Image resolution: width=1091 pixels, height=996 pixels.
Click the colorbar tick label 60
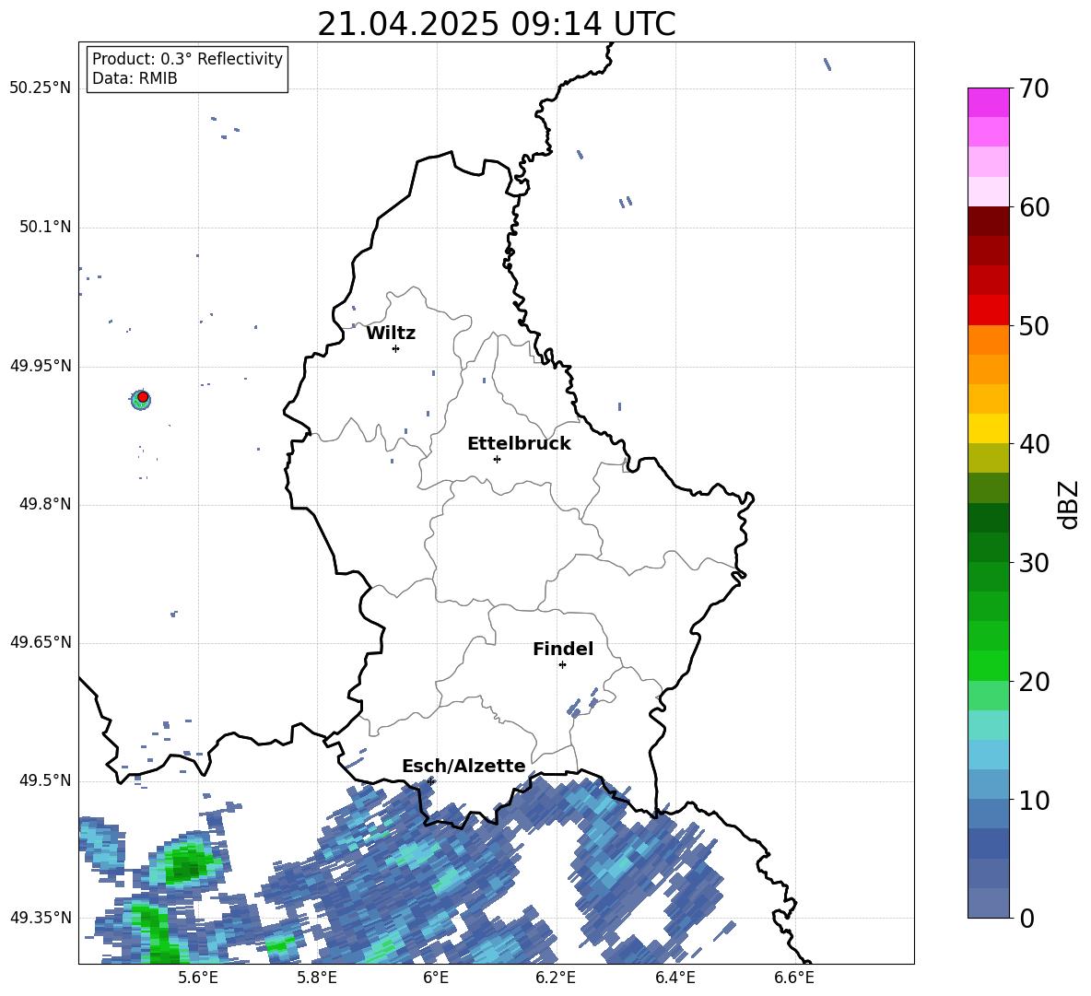pos(1034,207)
